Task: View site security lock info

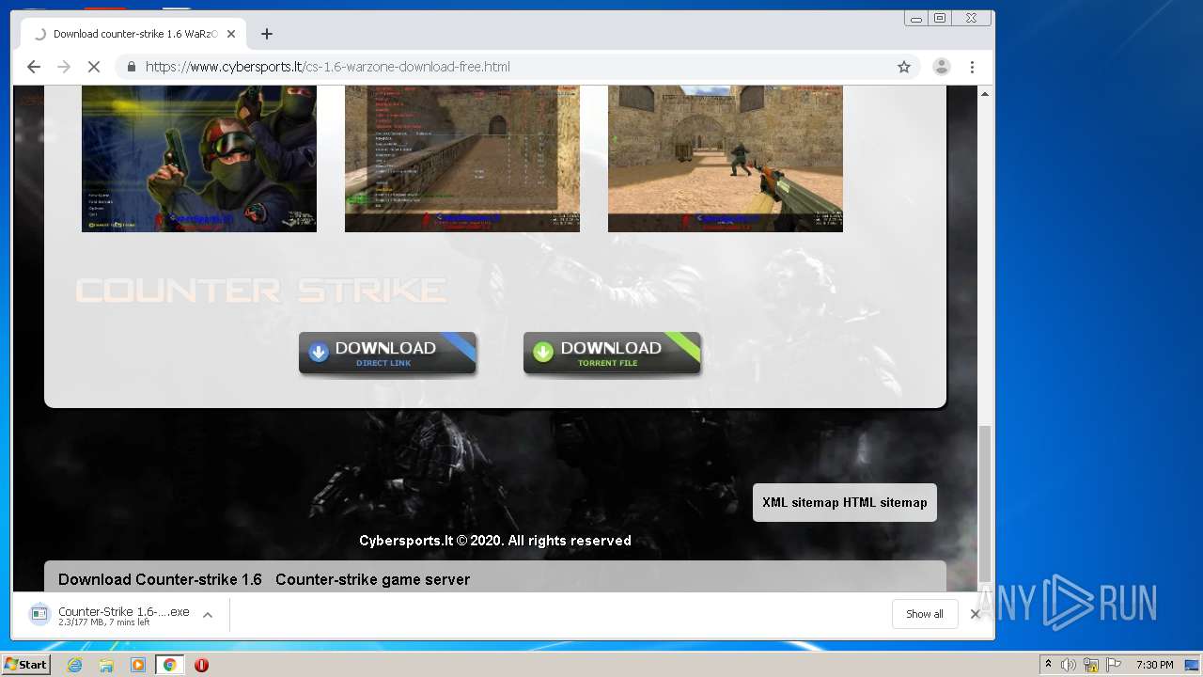Action: point(131,67)
